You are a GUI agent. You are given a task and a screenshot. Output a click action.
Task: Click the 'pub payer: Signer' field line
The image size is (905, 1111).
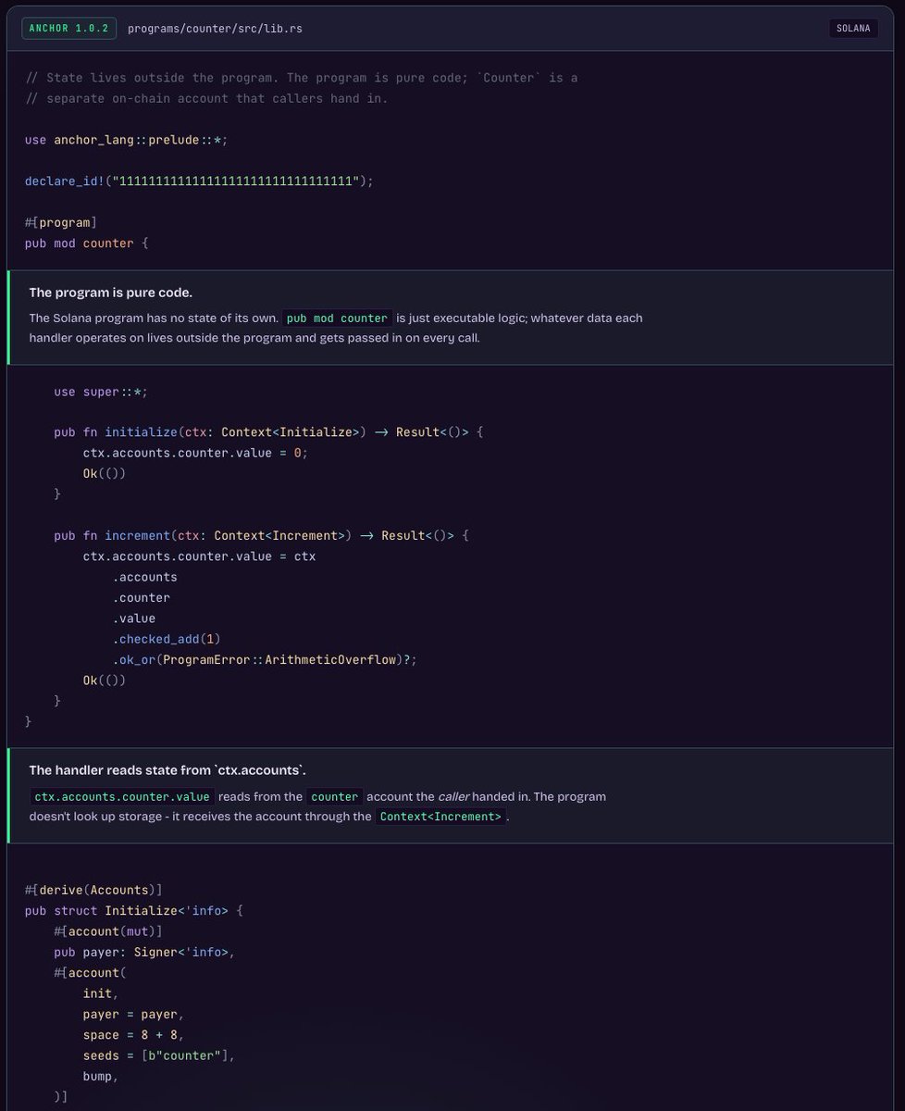tap(144, 952)
